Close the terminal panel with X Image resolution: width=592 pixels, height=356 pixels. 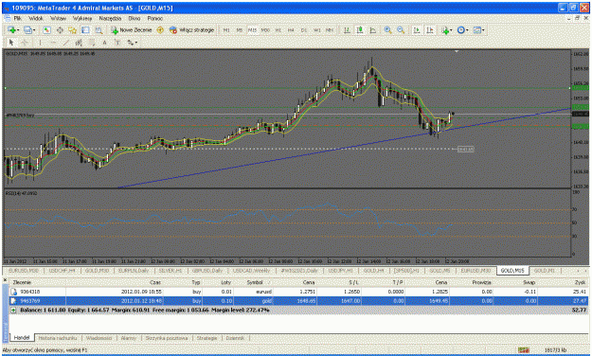tap(6, 280)
